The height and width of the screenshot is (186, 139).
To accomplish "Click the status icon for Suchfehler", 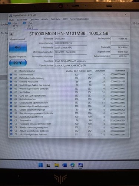I will click(x=11, y=92).
